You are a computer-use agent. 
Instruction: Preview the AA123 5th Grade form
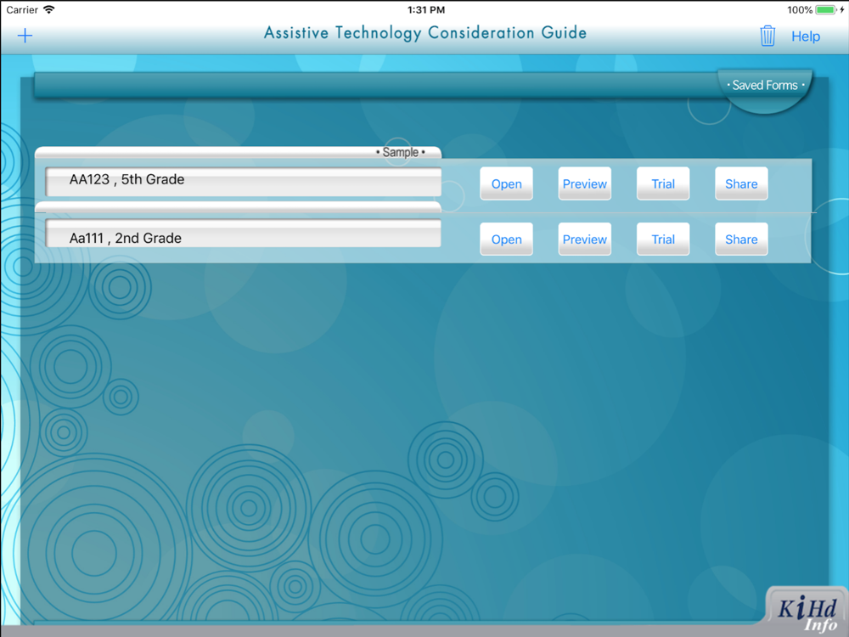pyautogui.click(x=585, y=183)
